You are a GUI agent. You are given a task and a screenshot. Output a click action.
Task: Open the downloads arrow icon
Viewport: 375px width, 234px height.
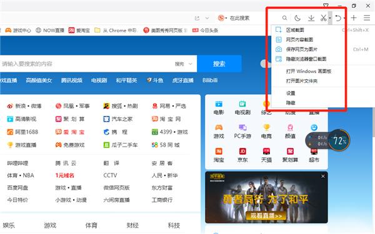[311, 18]
